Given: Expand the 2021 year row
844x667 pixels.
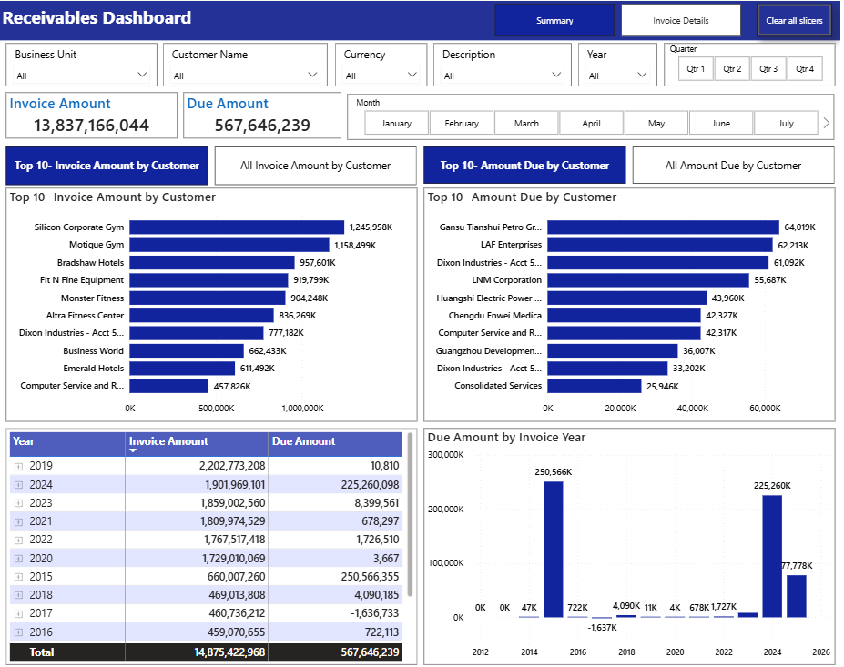Looking at the screenshot, I should 18,521.
